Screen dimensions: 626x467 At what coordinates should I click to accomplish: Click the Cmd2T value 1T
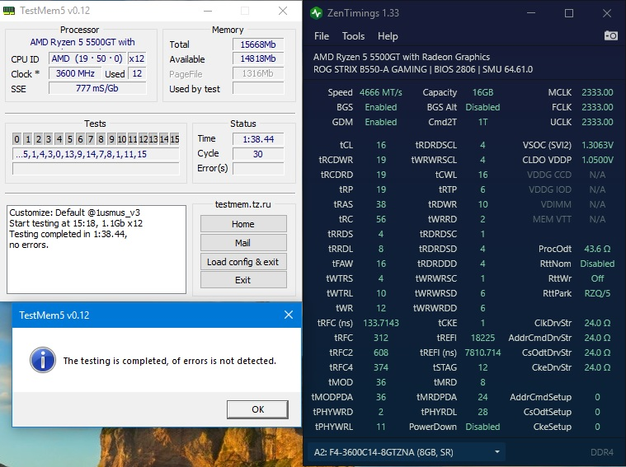click(x=482, y=122)
